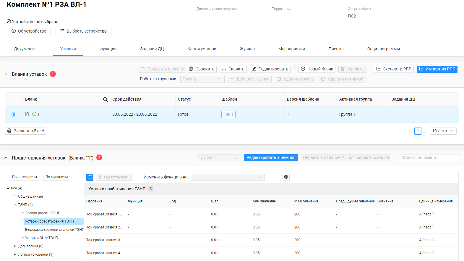Collapse the ТЗНП (4) tree node
The height and width of the screenshot is (261, 464).
click(x=15, y=205)
